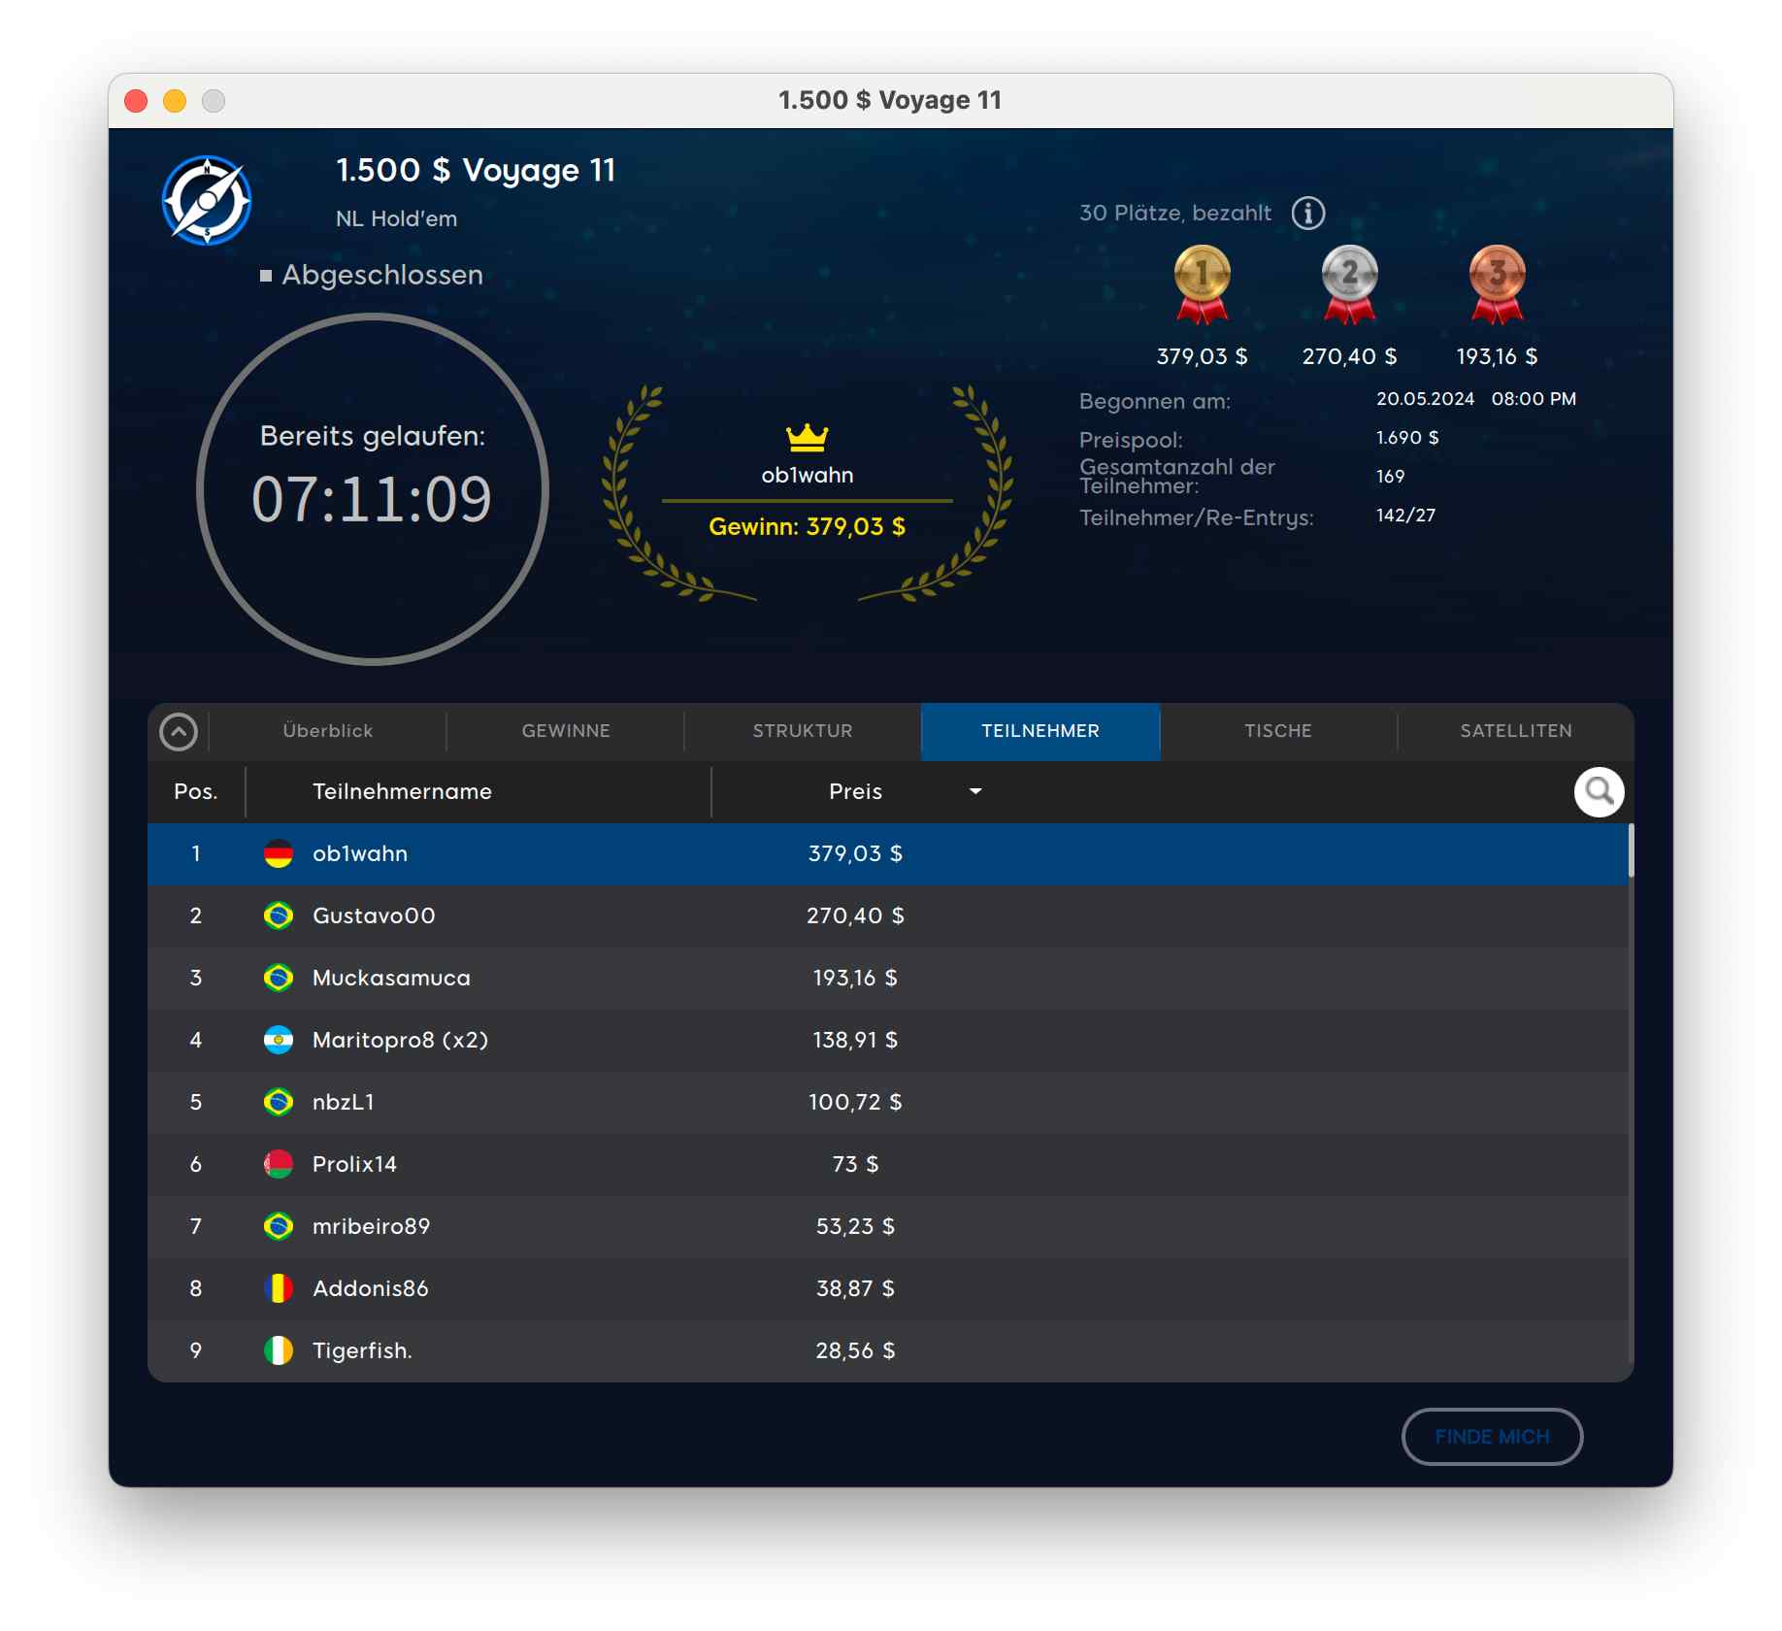Screen dimensions: 1782x1631
Task: Click the Irish flag beside Tigerfish.
Action: pos(279,1350)
